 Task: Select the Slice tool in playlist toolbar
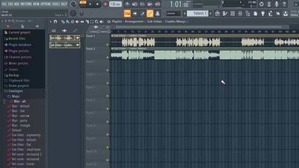(x=87, y=22)
